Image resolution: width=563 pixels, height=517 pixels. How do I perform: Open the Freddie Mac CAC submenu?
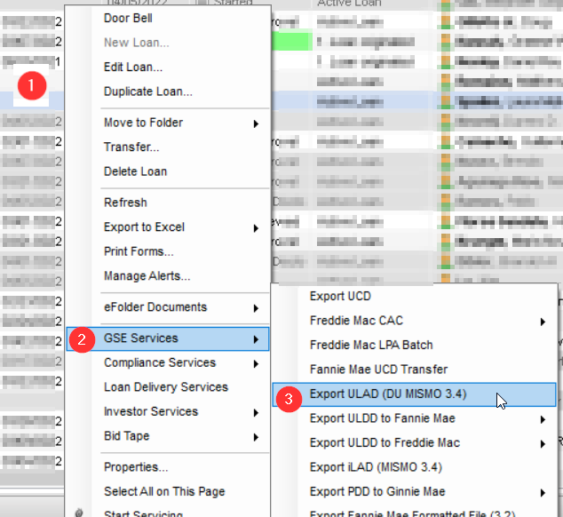coord(414,321)
